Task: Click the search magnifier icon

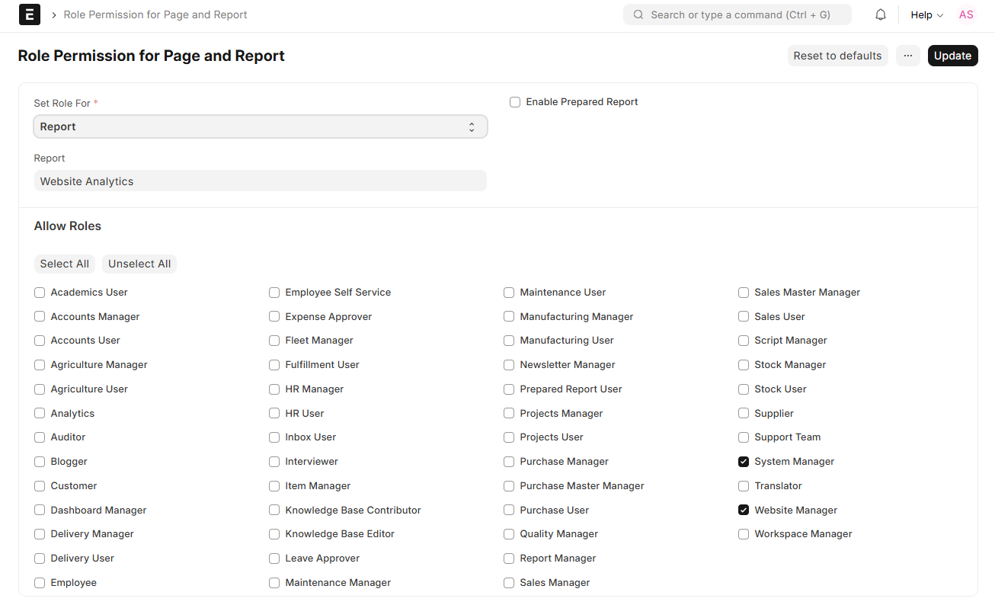Action: tap(637, 14)
